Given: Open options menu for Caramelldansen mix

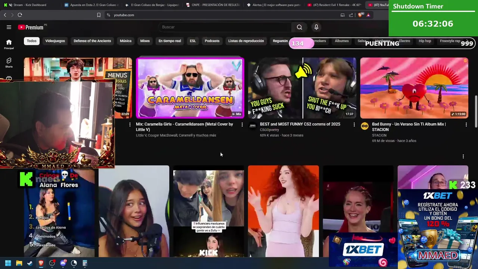Looking at the screenshot, I should [x=242, y=124].
